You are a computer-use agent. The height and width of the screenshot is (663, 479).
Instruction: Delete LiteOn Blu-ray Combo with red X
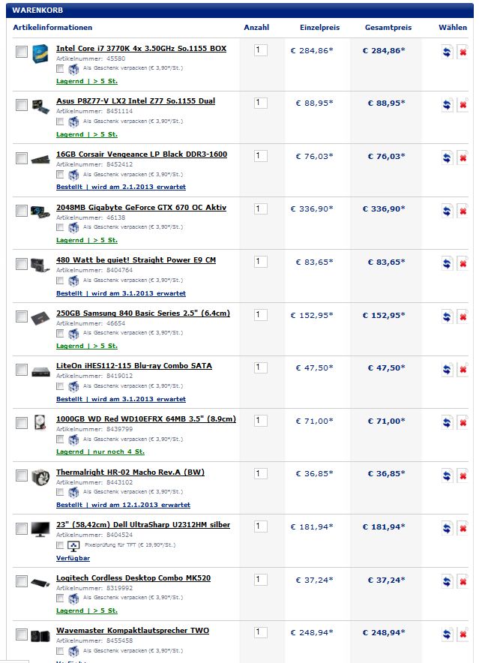(463, 370)
